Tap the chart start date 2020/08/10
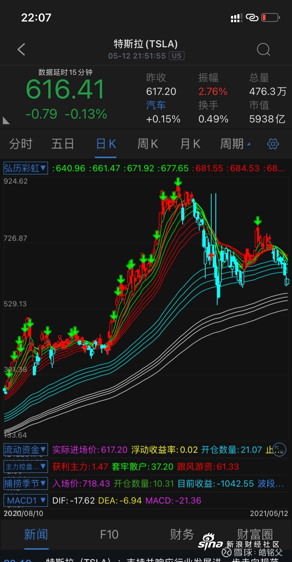The image size is (292, 562). (23, 514)
